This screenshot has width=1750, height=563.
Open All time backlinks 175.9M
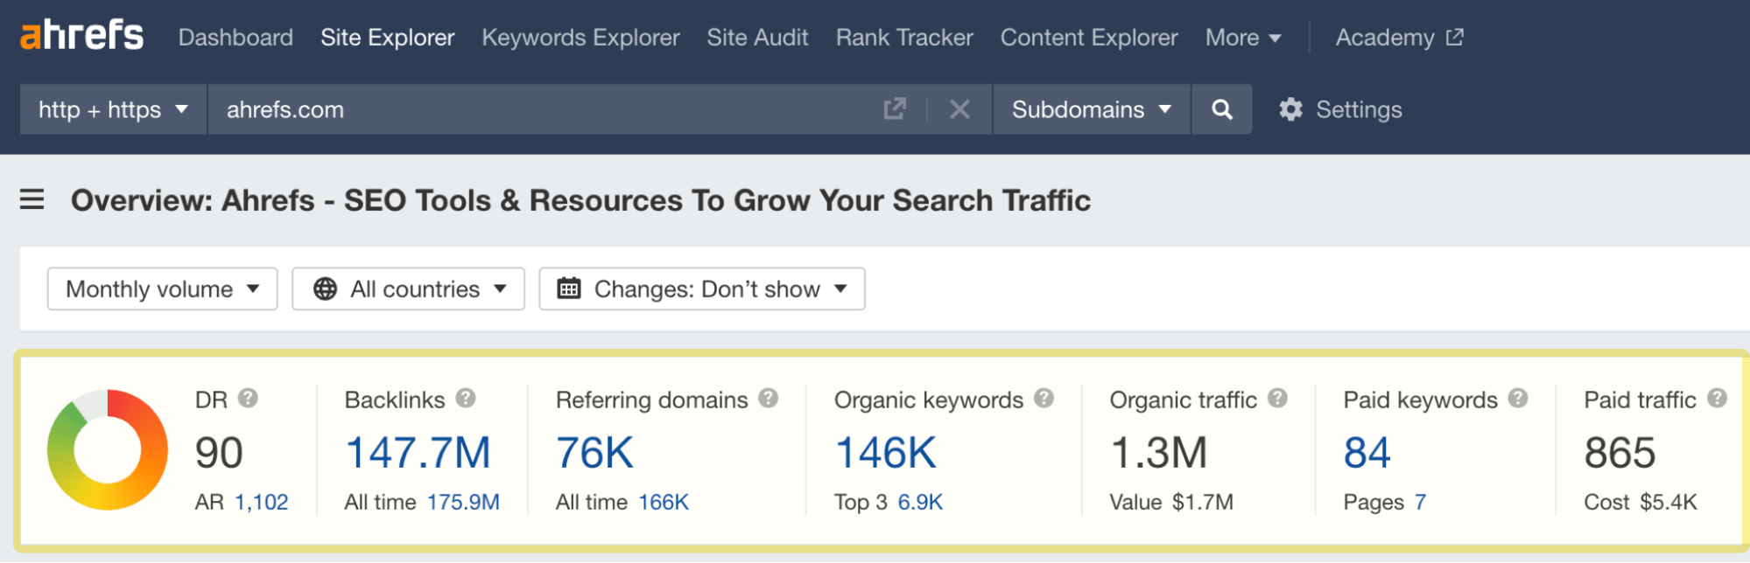click(x=463, y=503)
